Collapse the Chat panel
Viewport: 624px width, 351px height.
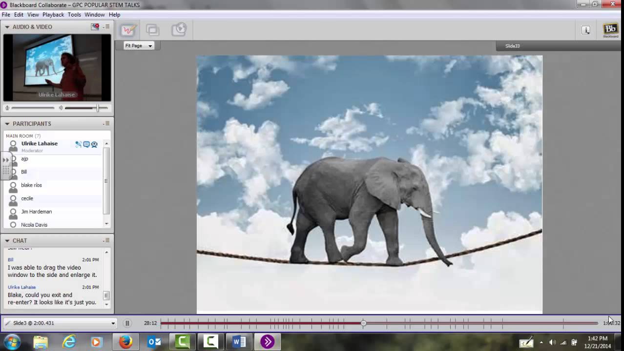7,241
